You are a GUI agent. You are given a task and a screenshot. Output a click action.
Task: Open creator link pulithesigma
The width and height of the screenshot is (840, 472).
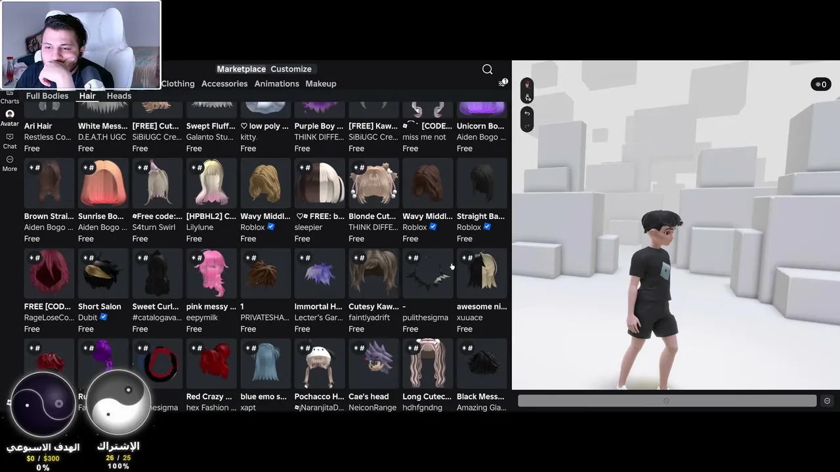(425, 318)
